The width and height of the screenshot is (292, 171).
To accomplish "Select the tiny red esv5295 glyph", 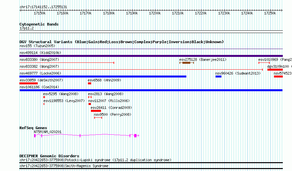I will 44,97.
